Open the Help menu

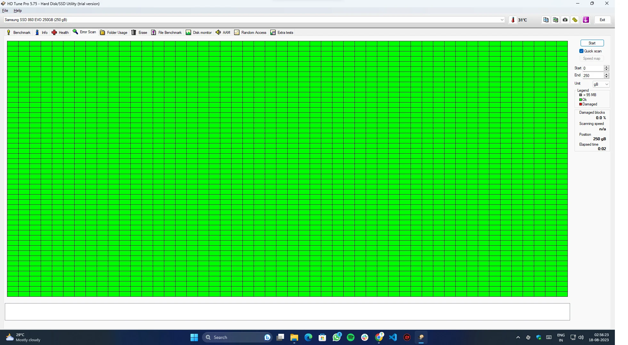click(x=18, y=11)
